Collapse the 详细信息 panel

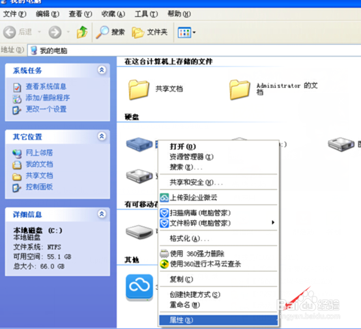102,214
